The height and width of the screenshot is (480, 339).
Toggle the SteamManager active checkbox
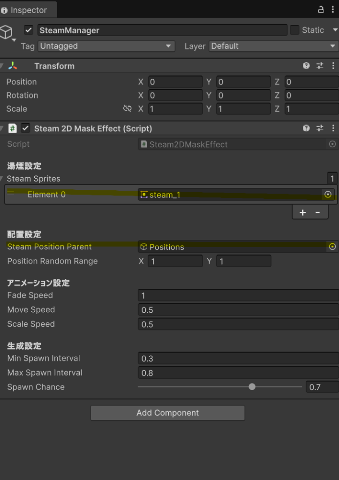coord(29,30)
